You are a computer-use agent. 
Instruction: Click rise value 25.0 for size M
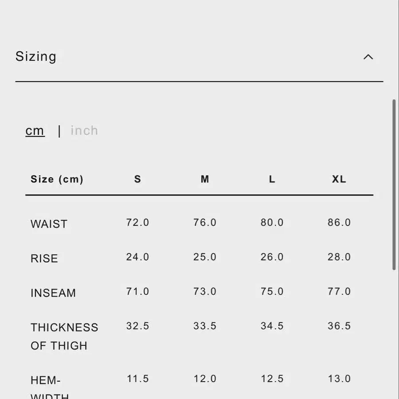click(204, 257)
